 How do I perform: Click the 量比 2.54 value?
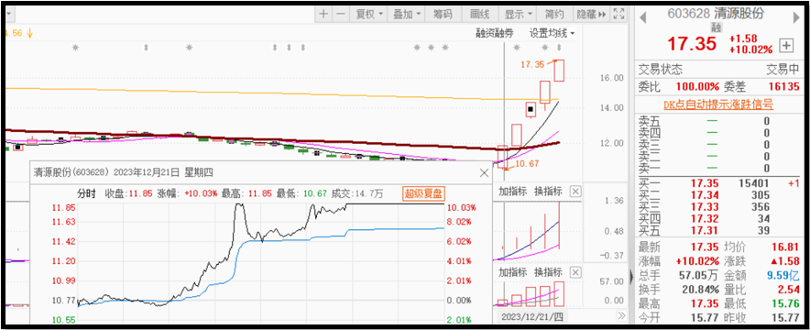[790, 289]
